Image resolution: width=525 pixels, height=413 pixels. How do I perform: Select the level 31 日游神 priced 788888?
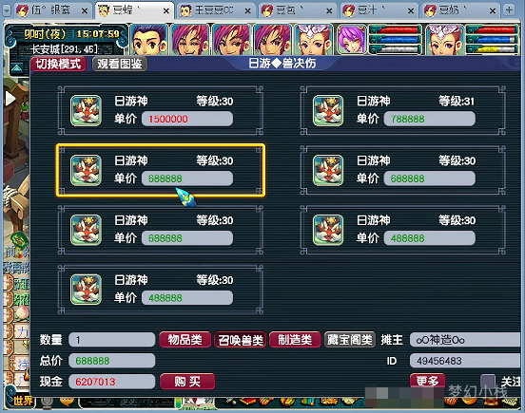coord(403,110)
